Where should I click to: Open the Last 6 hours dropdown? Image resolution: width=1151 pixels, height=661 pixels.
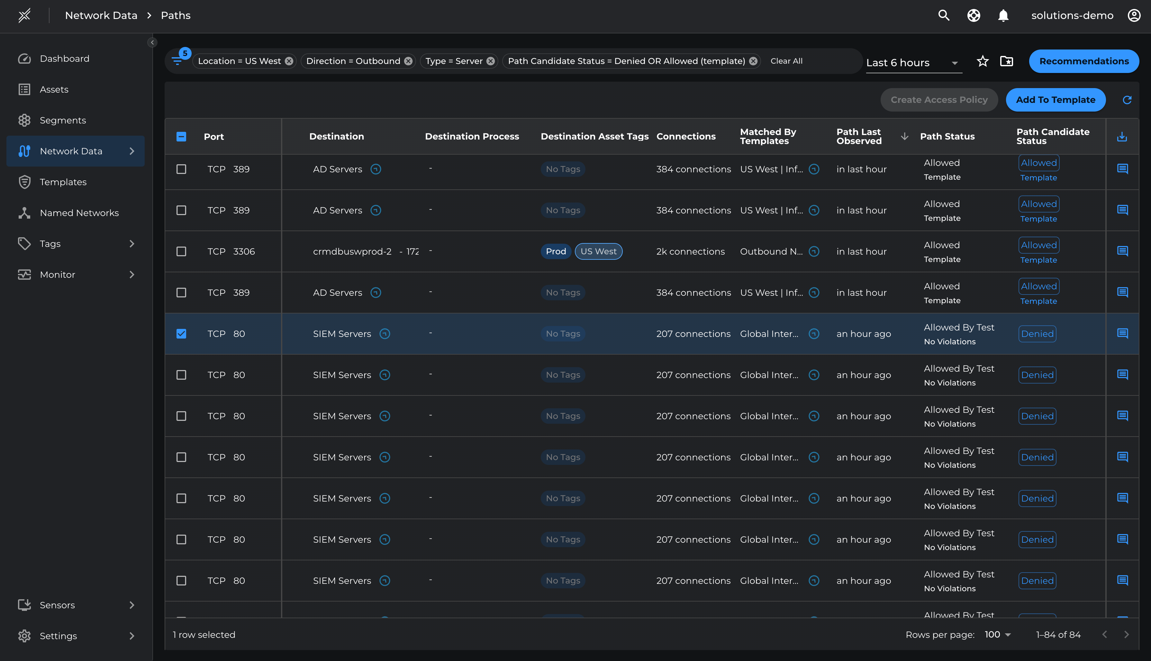pyautogui.click(x=913, y=63)
